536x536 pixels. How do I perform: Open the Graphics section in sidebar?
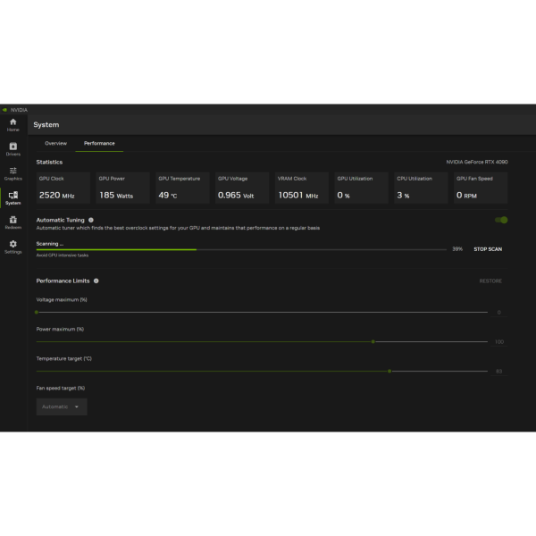[13, 173]
